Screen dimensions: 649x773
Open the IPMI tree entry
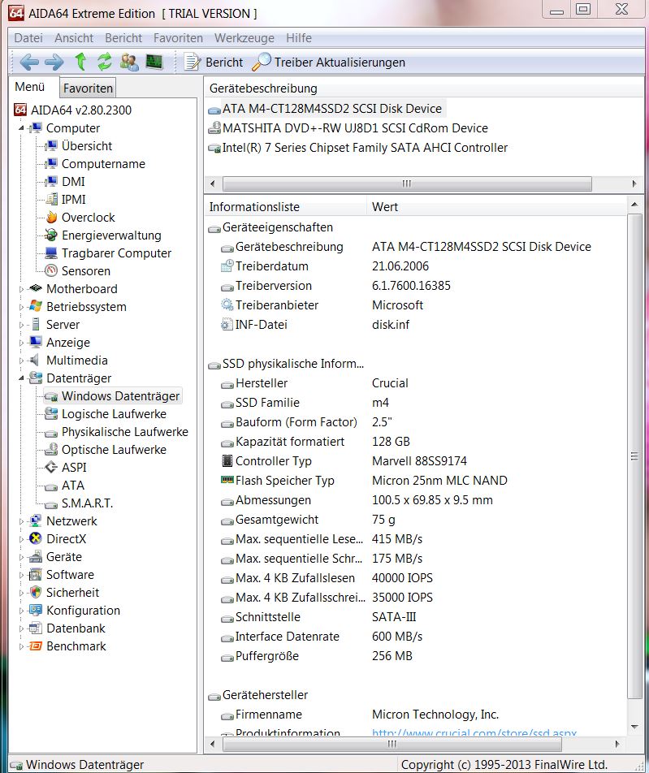tap(73, 199)
